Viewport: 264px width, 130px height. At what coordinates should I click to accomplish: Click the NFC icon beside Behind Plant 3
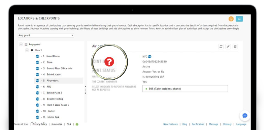[x=37, y=93]
